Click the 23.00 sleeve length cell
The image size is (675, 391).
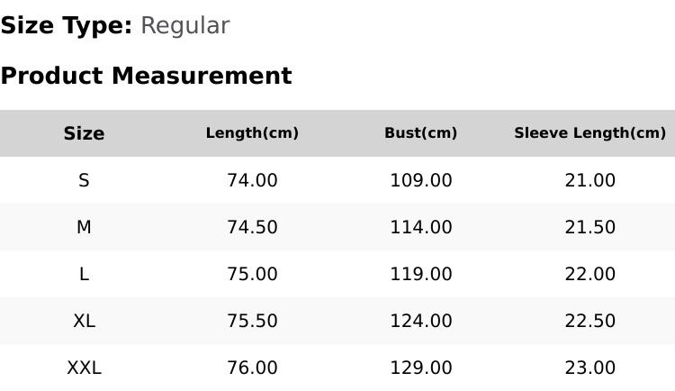[589, 368]
